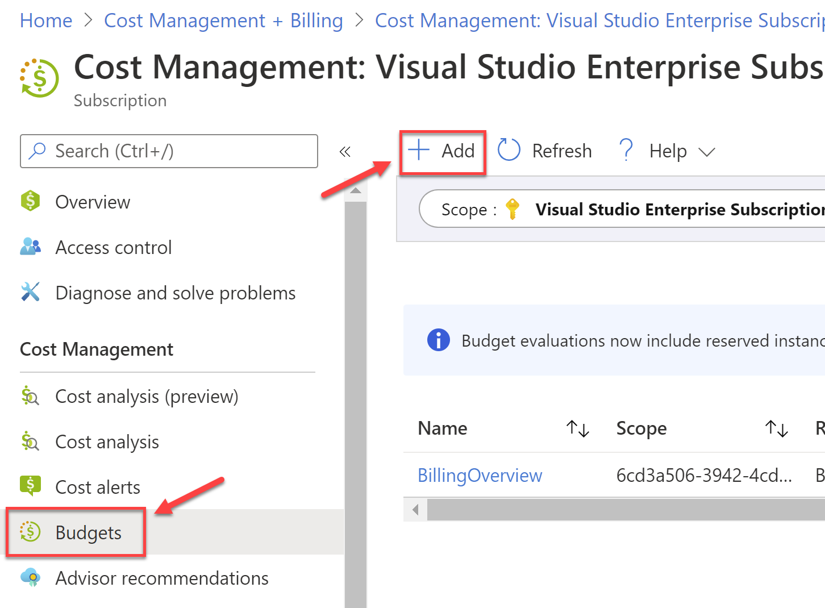Click the Scope column header
Screen dimensions: 825x608
[x=641, y=428]
